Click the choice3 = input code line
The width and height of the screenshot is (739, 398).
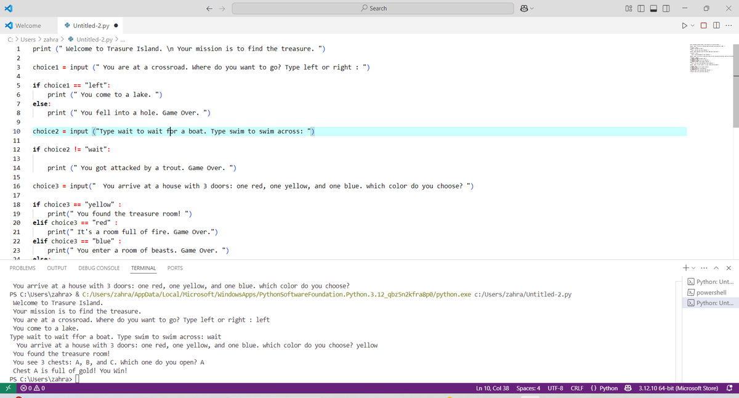[253, 186]
